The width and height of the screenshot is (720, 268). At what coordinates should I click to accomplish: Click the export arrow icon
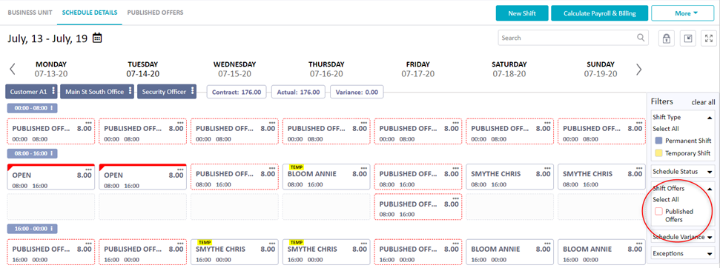point(688,39)
